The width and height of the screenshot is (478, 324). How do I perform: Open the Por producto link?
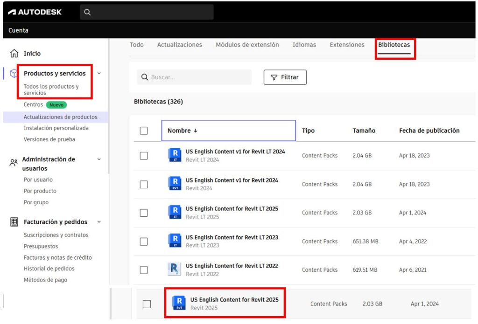(x=40, y=191)
